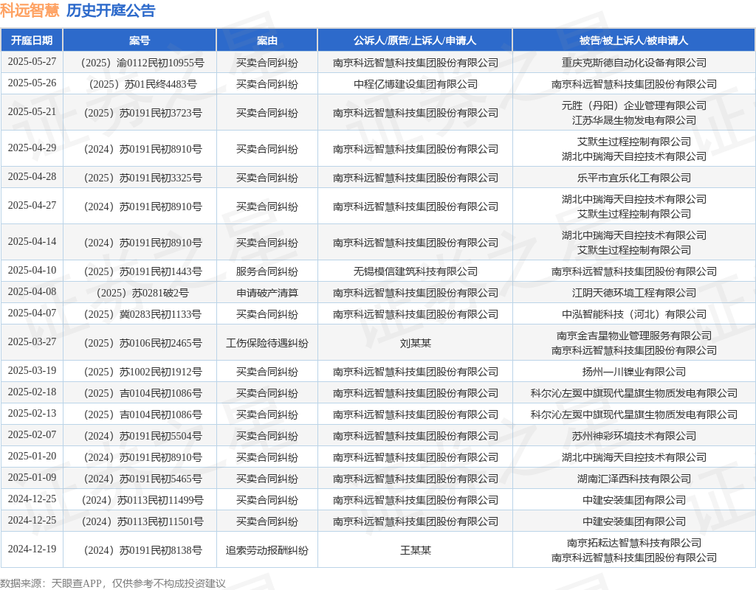The width and height of the screenshot is (756, 590).
Task: Click defendant 重庆克斯德自动化设备有限公司
Action: coord(634,63)
